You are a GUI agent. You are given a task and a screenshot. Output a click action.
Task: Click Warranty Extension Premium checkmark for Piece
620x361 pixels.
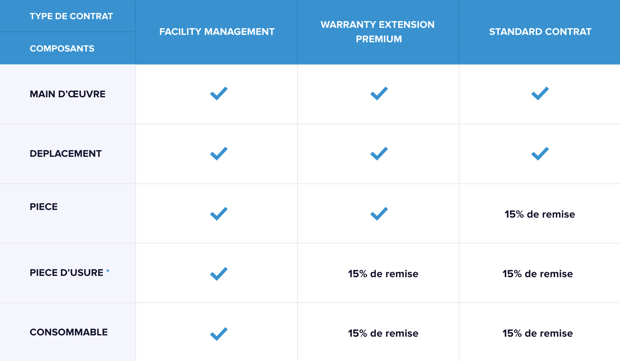(379, 213)
